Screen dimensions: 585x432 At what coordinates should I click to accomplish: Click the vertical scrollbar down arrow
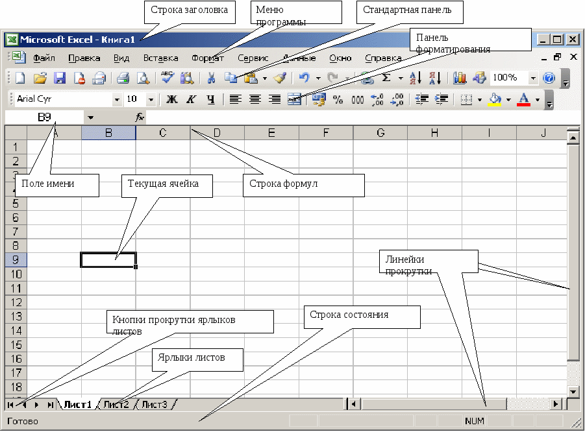click(x=573, y=391)
